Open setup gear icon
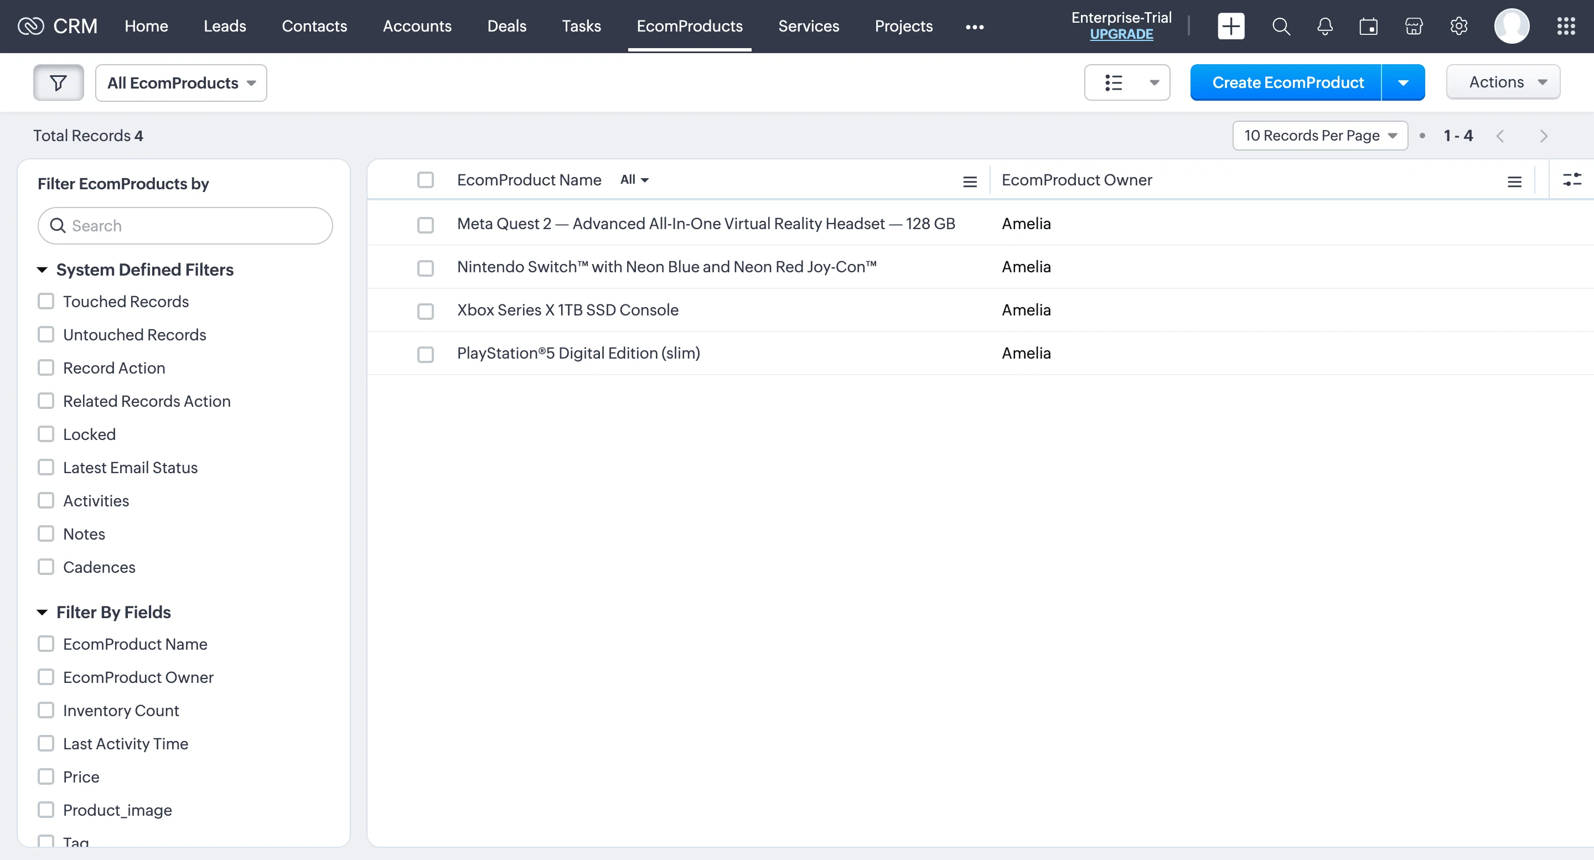The height and width of the screenshot is (860, 1594). pos(1458,26)
